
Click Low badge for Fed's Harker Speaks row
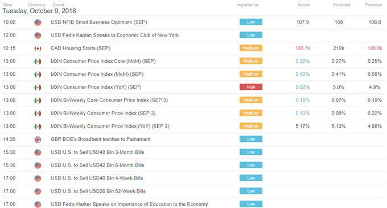click(x=251, y=204)
